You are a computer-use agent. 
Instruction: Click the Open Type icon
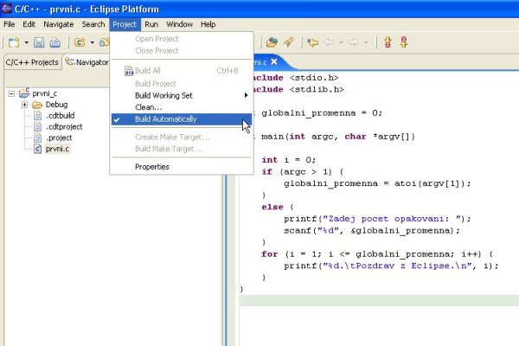[x=272, y=42]
